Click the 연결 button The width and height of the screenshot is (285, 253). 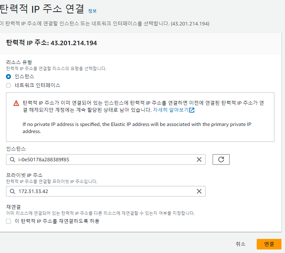tap(269, 244)
